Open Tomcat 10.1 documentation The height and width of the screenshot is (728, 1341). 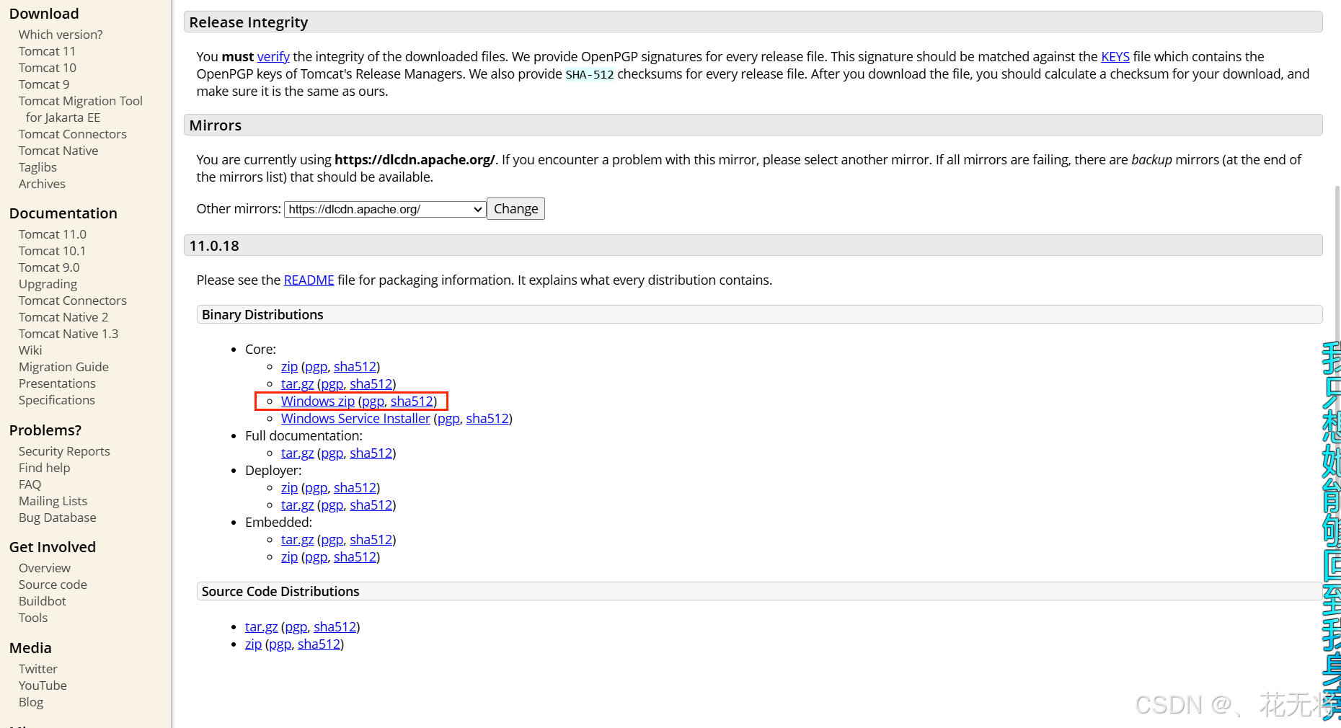click(52, 251)
